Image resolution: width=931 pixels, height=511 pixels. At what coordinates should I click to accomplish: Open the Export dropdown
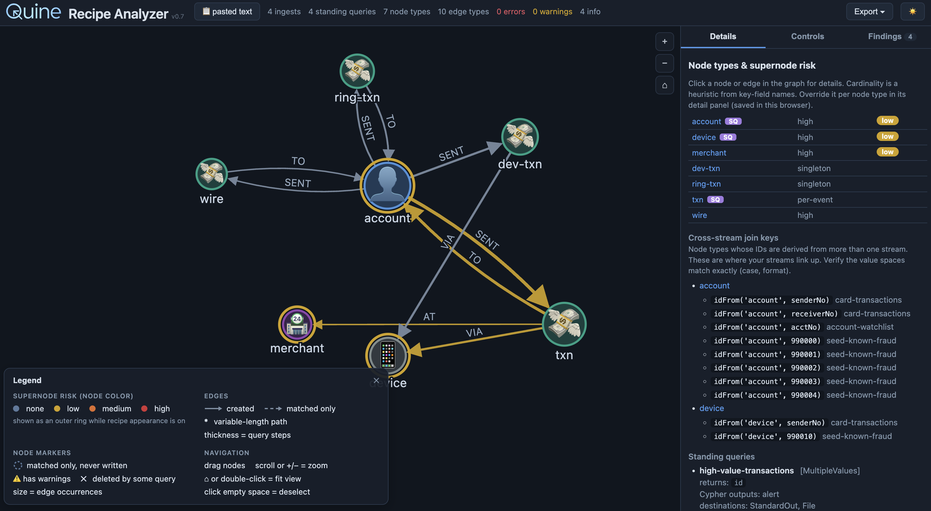869,11
